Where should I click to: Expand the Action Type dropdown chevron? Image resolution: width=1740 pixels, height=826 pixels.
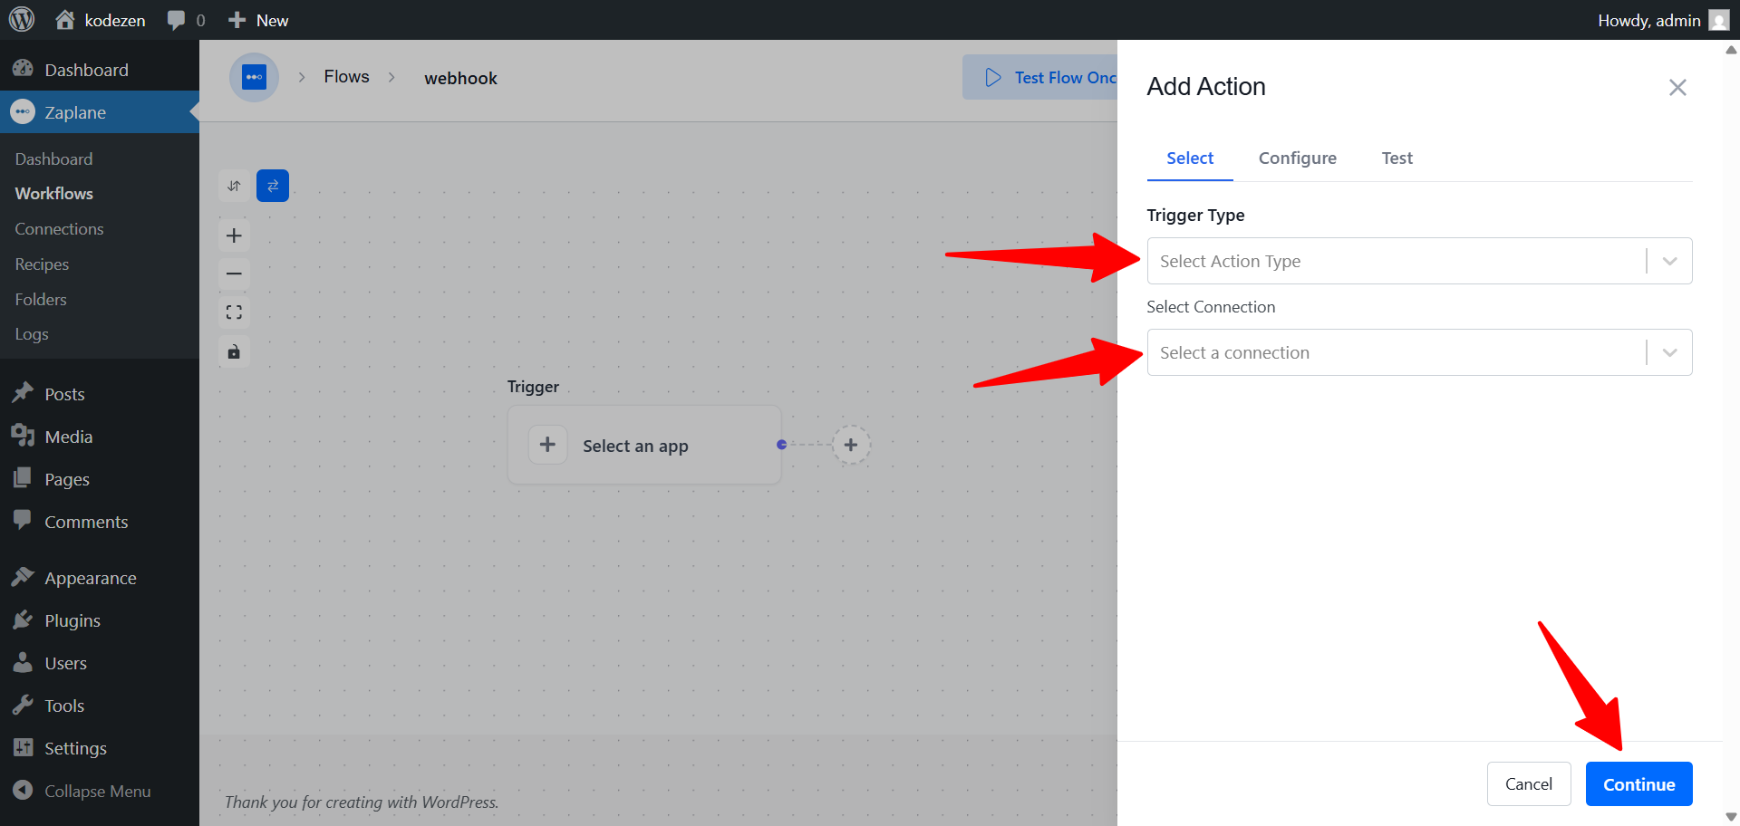click(1669, 261)
